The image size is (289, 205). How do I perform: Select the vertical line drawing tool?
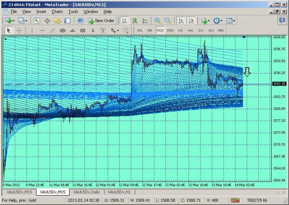click(x=32, y=31)
